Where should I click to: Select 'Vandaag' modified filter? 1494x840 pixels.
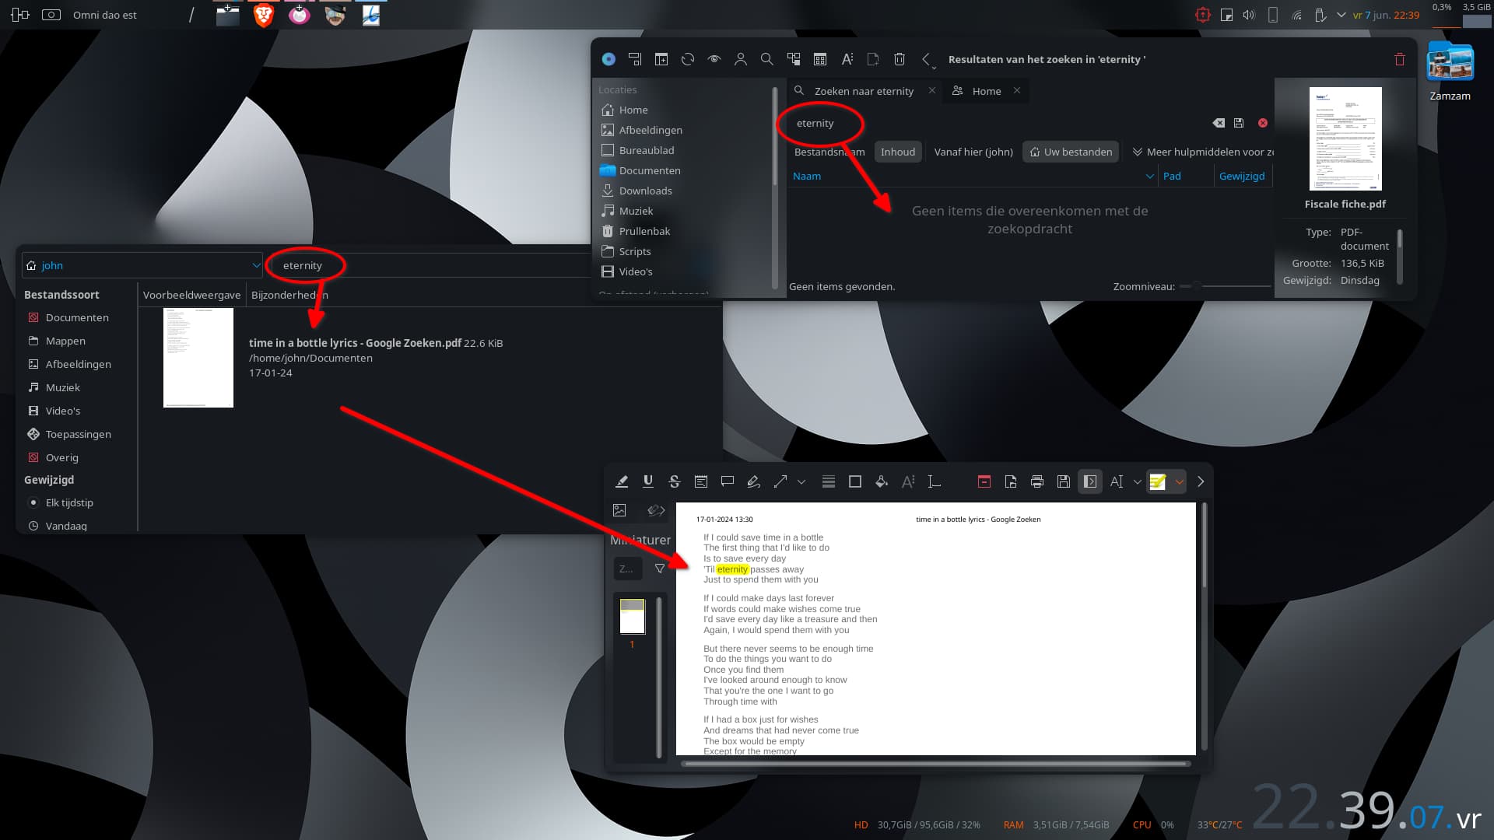click(x=58, y=526)
